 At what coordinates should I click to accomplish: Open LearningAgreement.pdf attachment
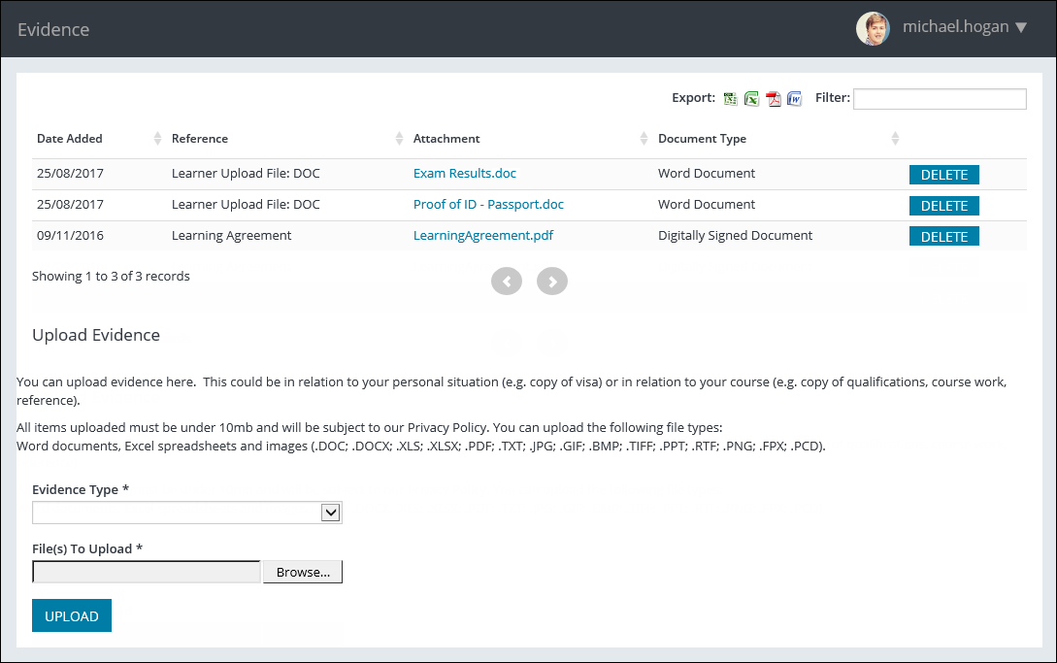(x=483, y=236)
